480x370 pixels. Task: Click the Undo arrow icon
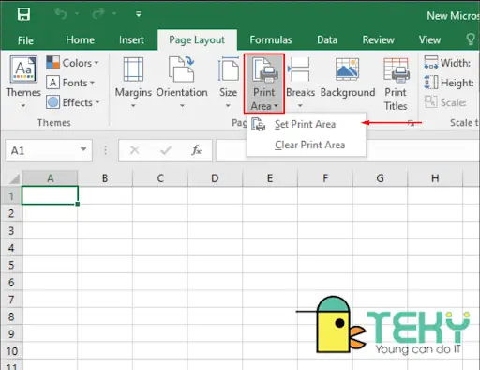click(x=61, y=14)
